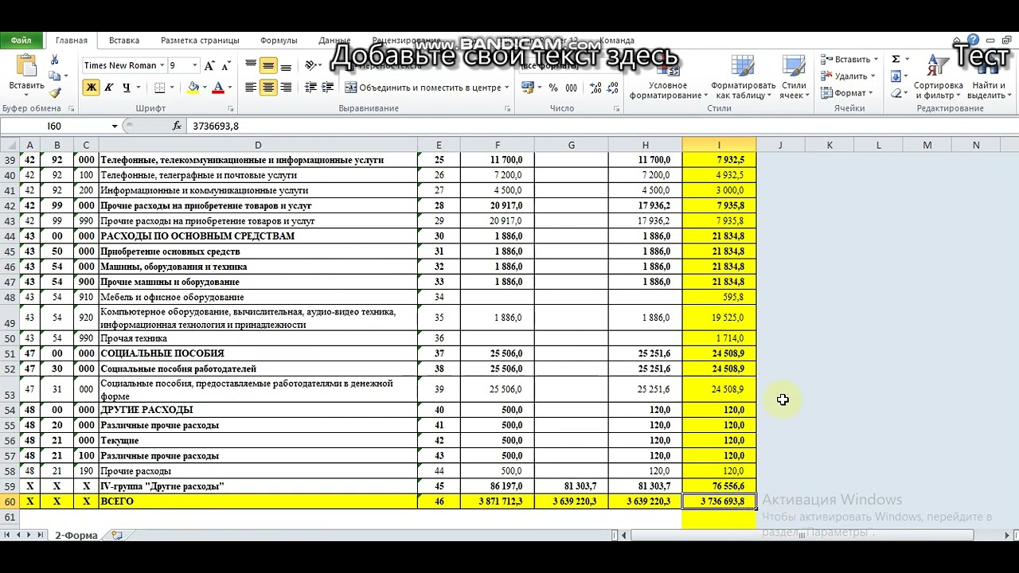Click the Вставить paste icon
Screen dimensions: 1019x573
pos(26,67)
